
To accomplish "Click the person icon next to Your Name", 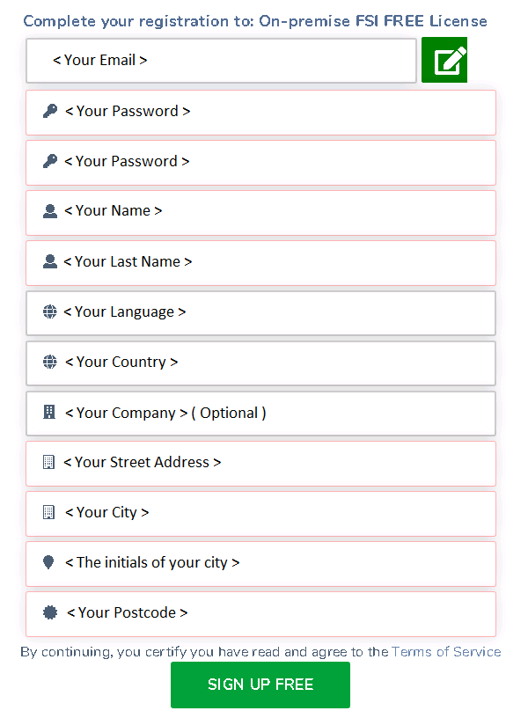I will click(x=49, y=211).
